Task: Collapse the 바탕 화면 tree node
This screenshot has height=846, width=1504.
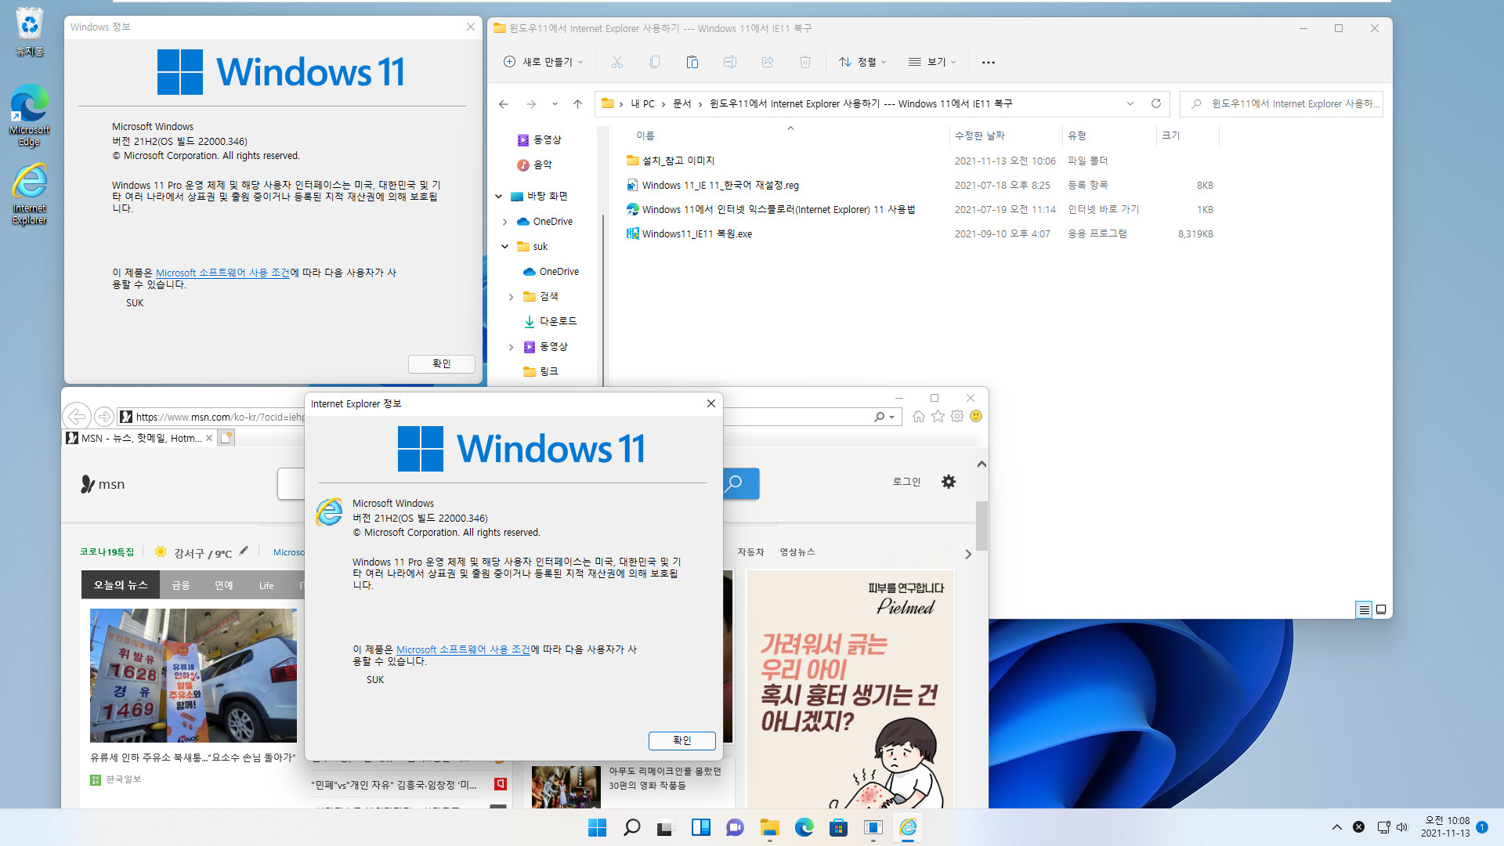Action: click(x=498, y=197)
